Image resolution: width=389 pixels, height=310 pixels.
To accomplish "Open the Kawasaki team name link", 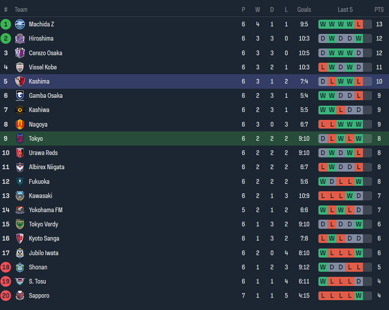I will (x=40, y=196).
